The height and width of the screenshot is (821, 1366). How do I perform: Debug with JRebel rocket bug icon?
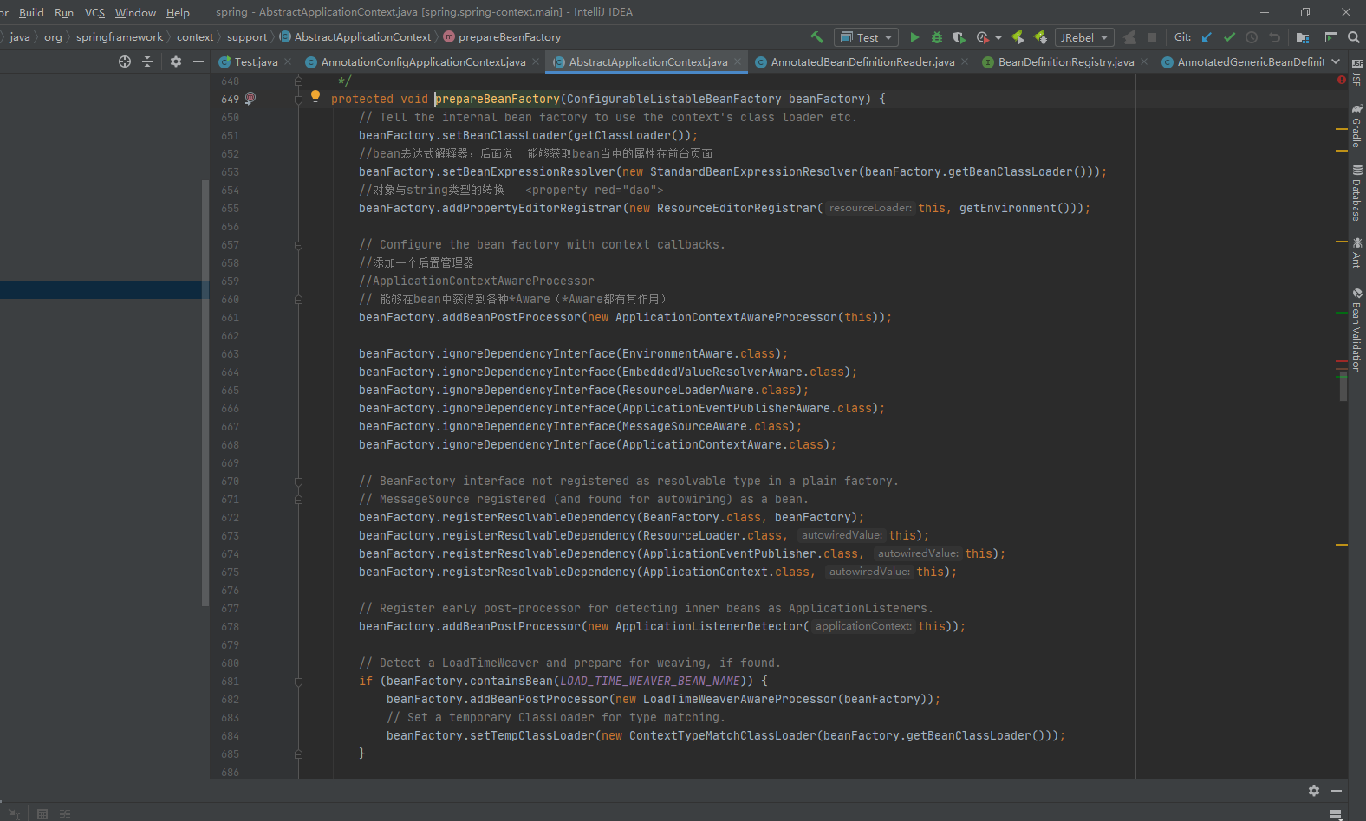(x=1040, y=37)
